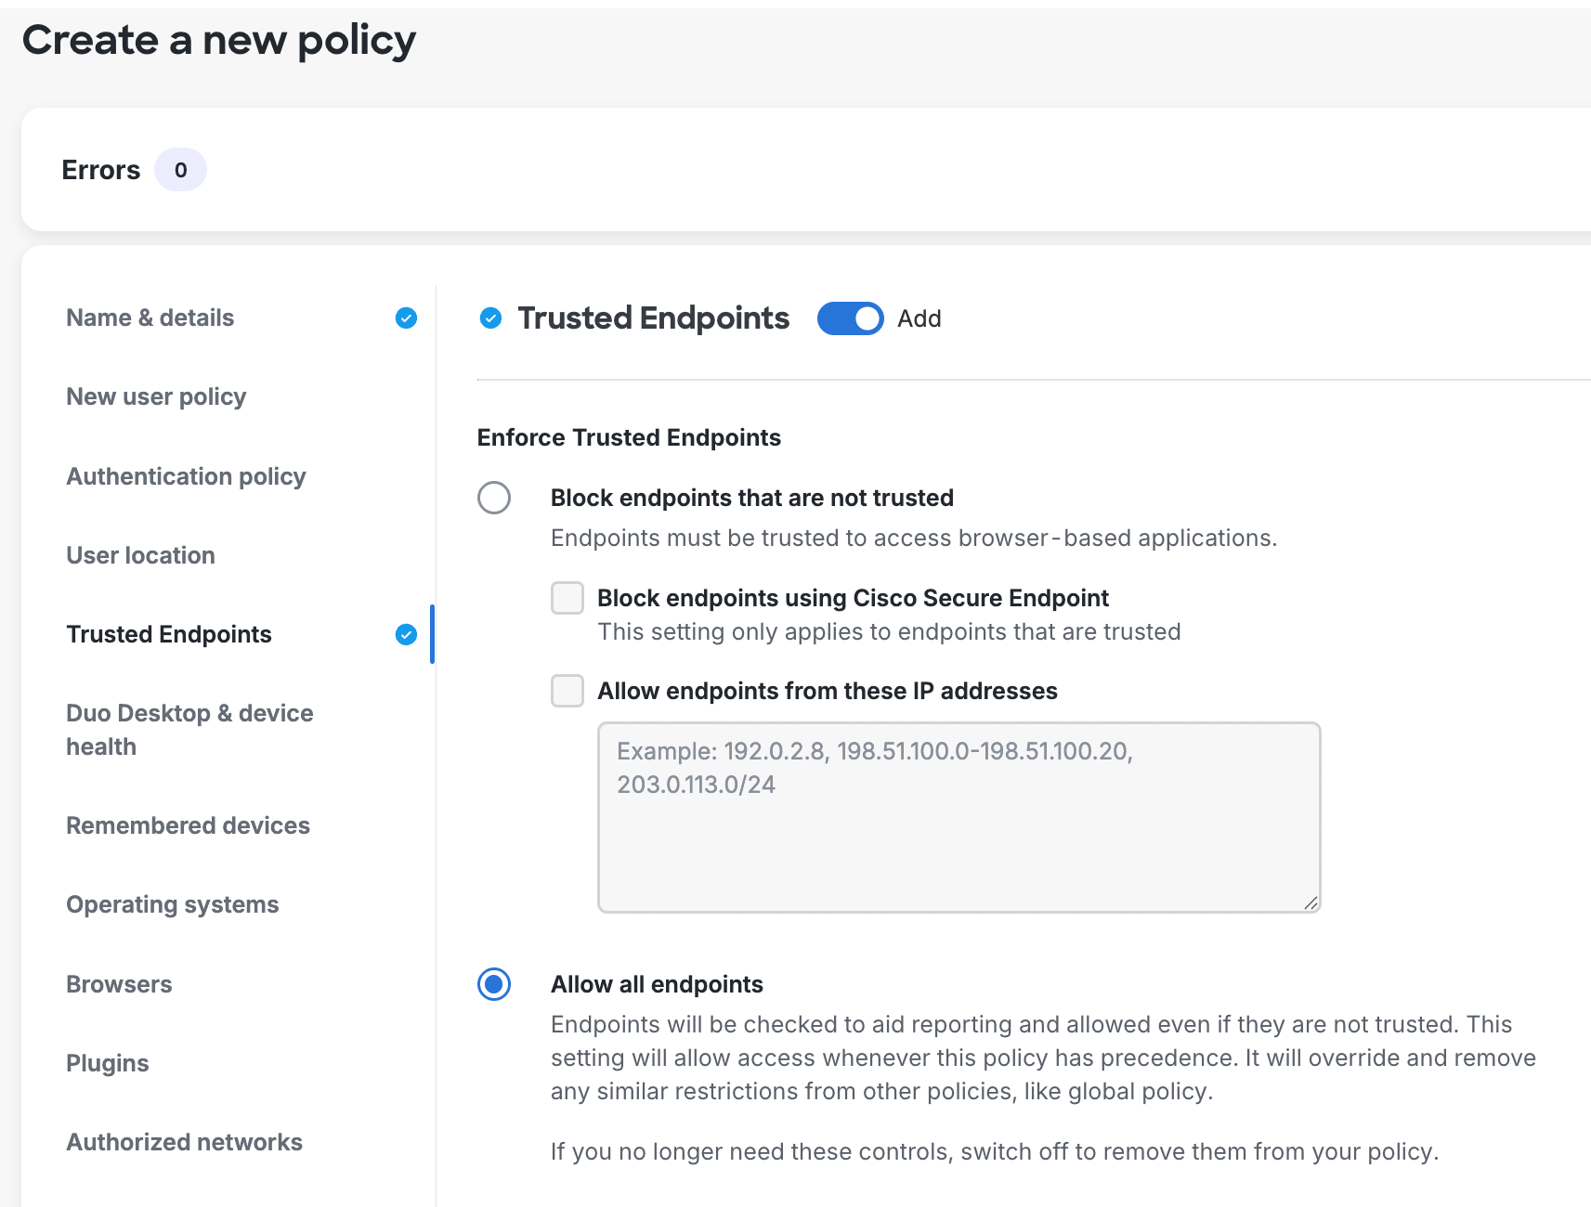The height and width of the screenshot is (1207, 1591).
Task: Go to the User location settings
Action: click(x=140, y=555)
